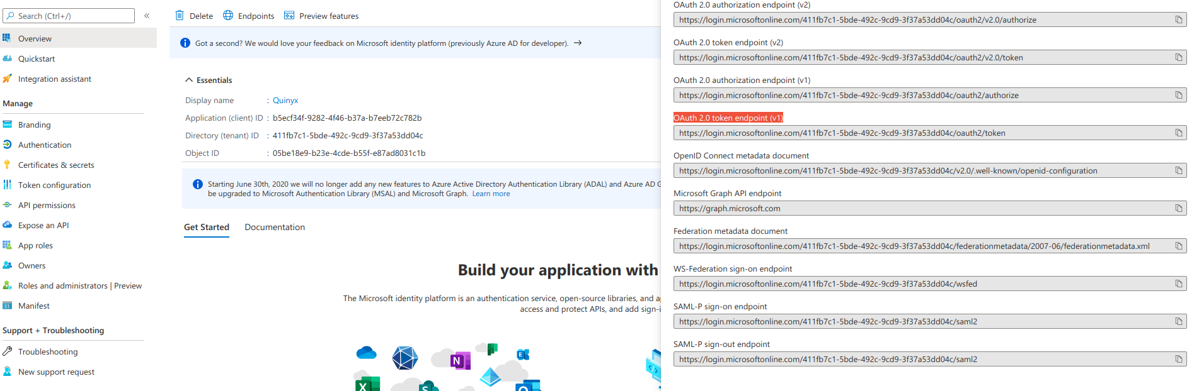The image size is (1199, 391).
Task: Select the Get Started tab
Action: [x=207, y=227]
